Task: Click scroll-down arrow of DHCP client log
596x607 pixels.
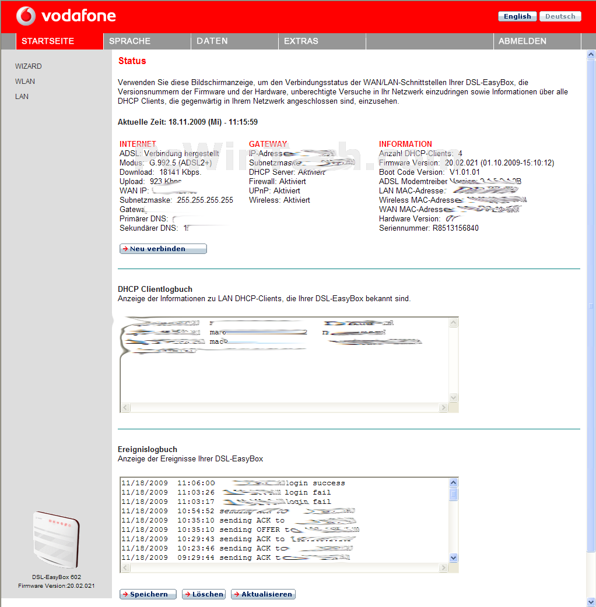Action: tap(453, 397)
